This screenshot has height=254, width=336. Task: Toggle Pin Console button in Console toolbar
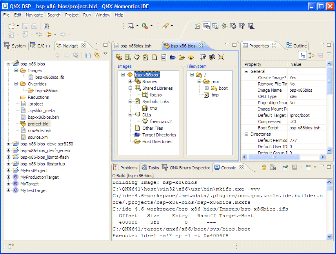pos(286,168)
